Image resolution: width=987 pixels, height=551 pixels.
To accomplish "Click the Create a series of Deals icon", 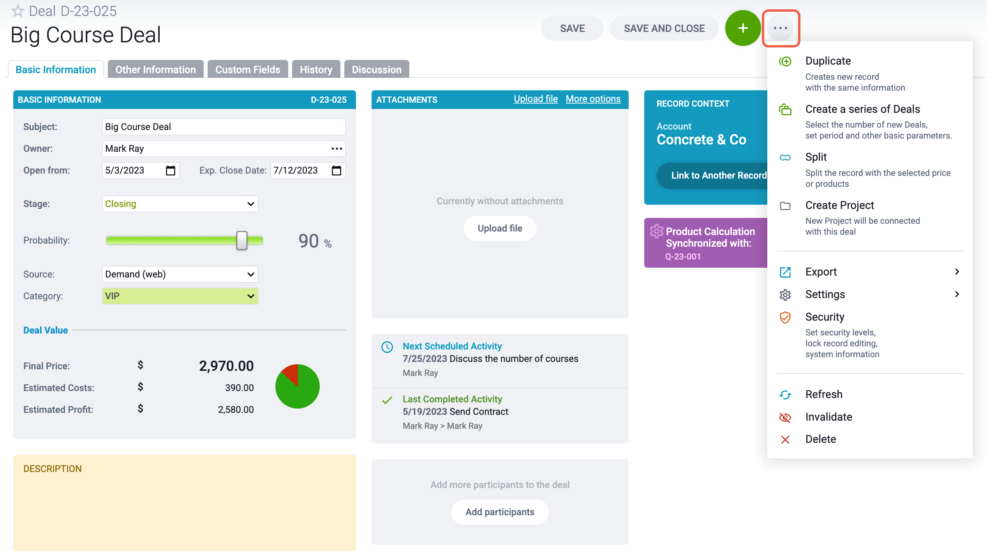I will click(785, 109).
